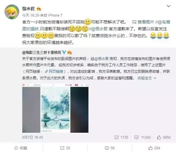Click the image icon before 查看图片

pos(134,22)
